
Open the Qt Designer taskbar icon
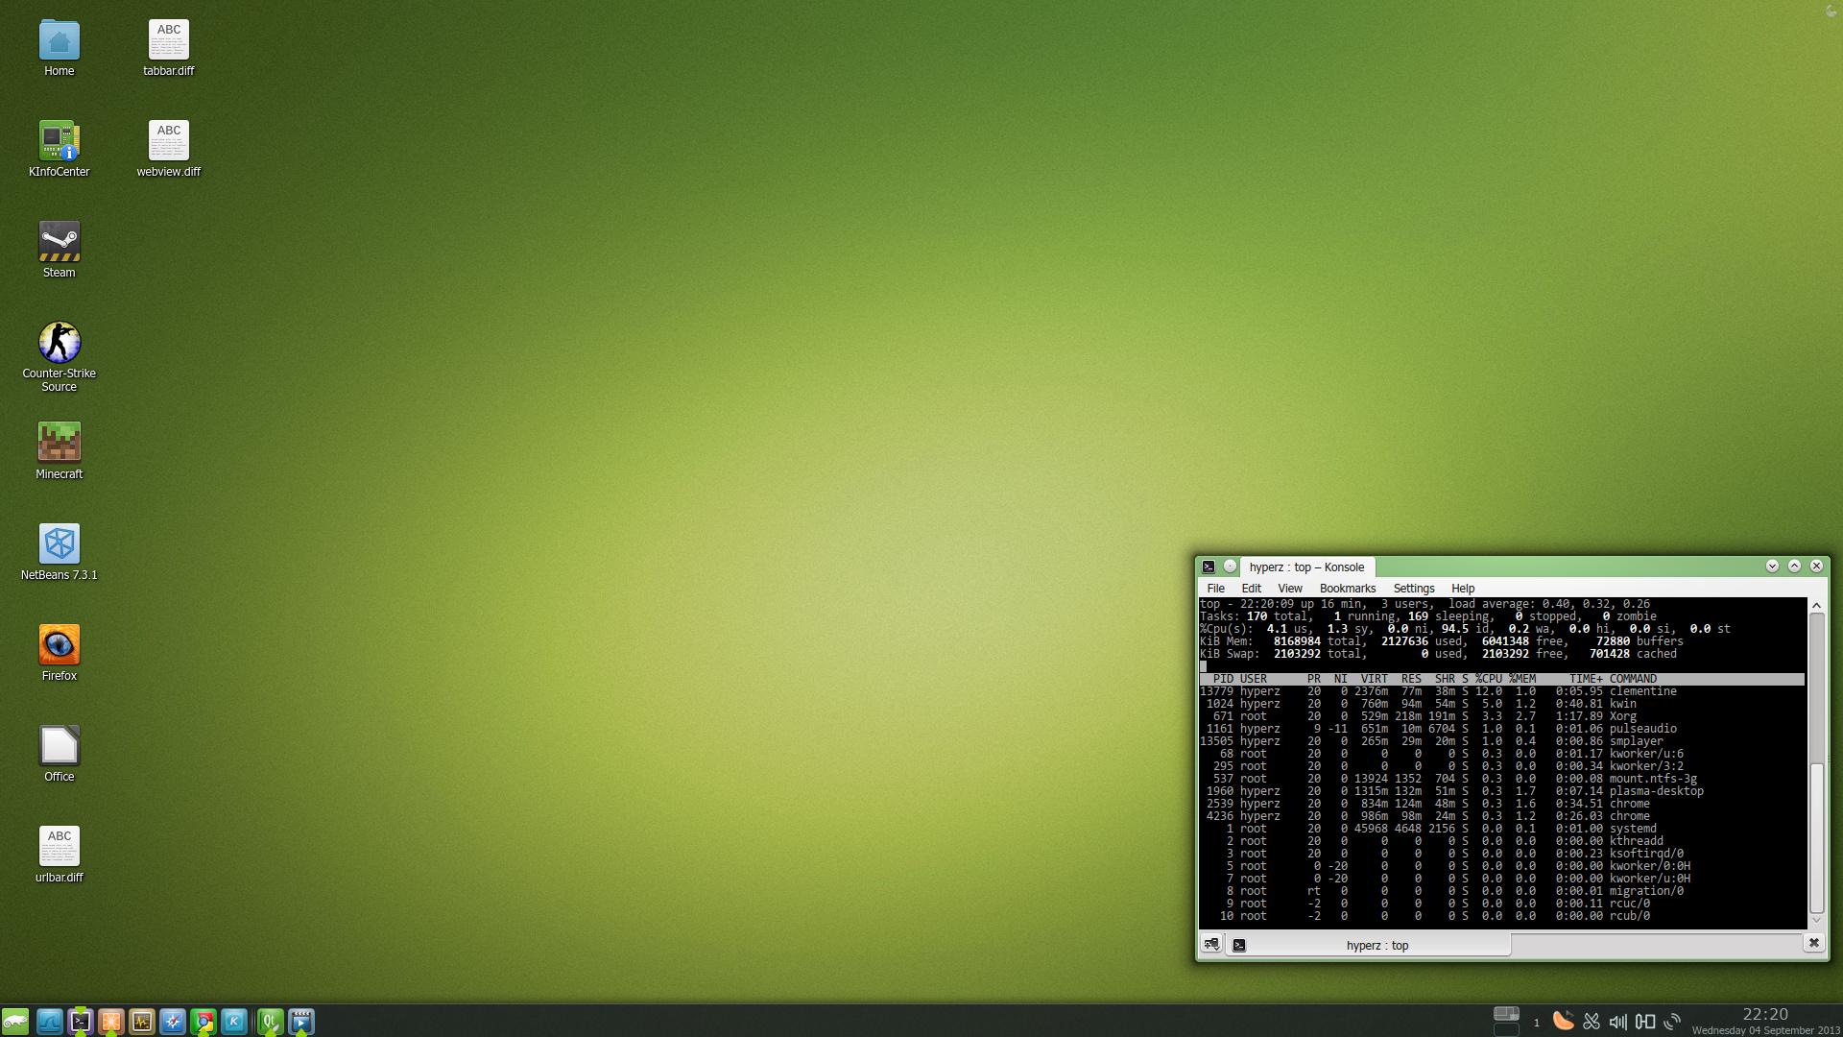271,1022
